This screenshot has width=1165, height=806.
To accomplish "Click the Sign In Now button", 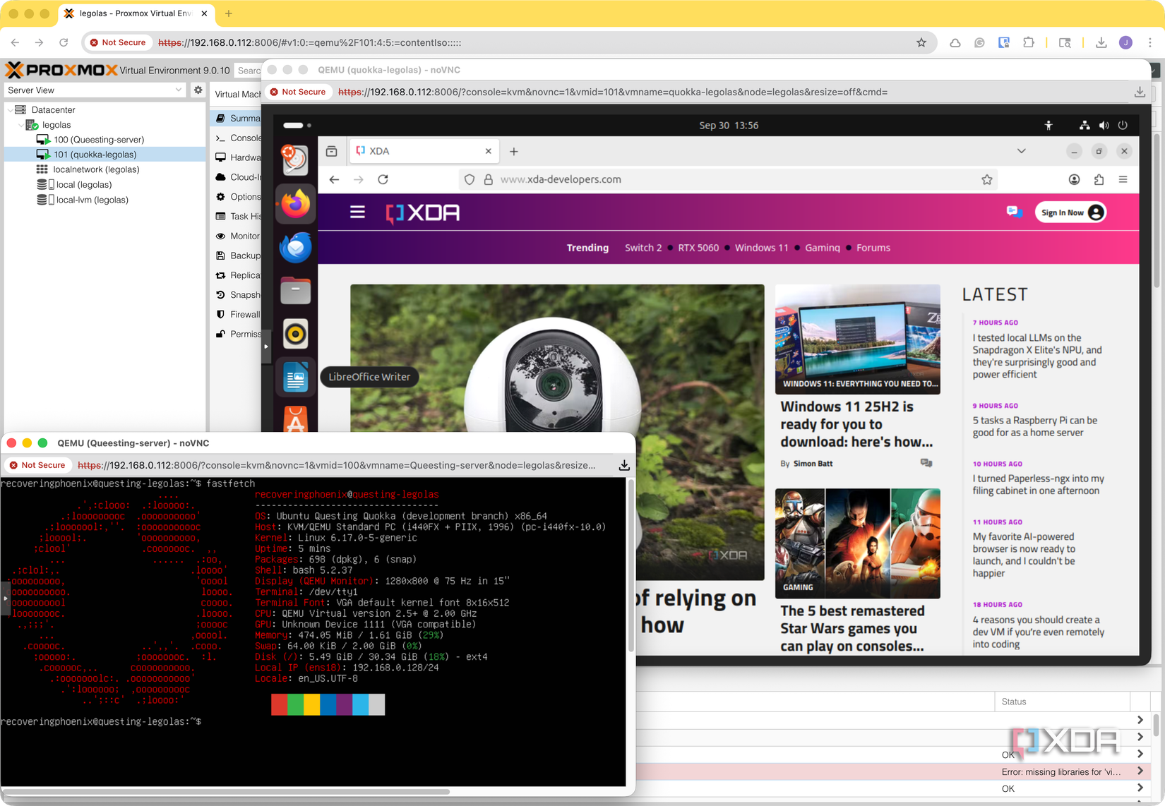I will (1070, 212).
